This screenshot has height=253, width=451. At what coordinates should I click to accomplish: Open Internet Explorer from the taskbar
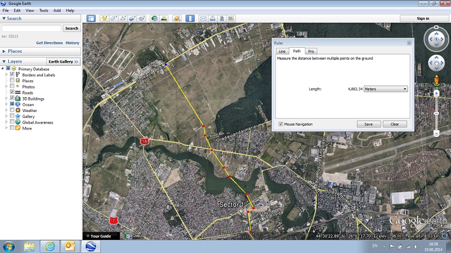tap(50, 246)
